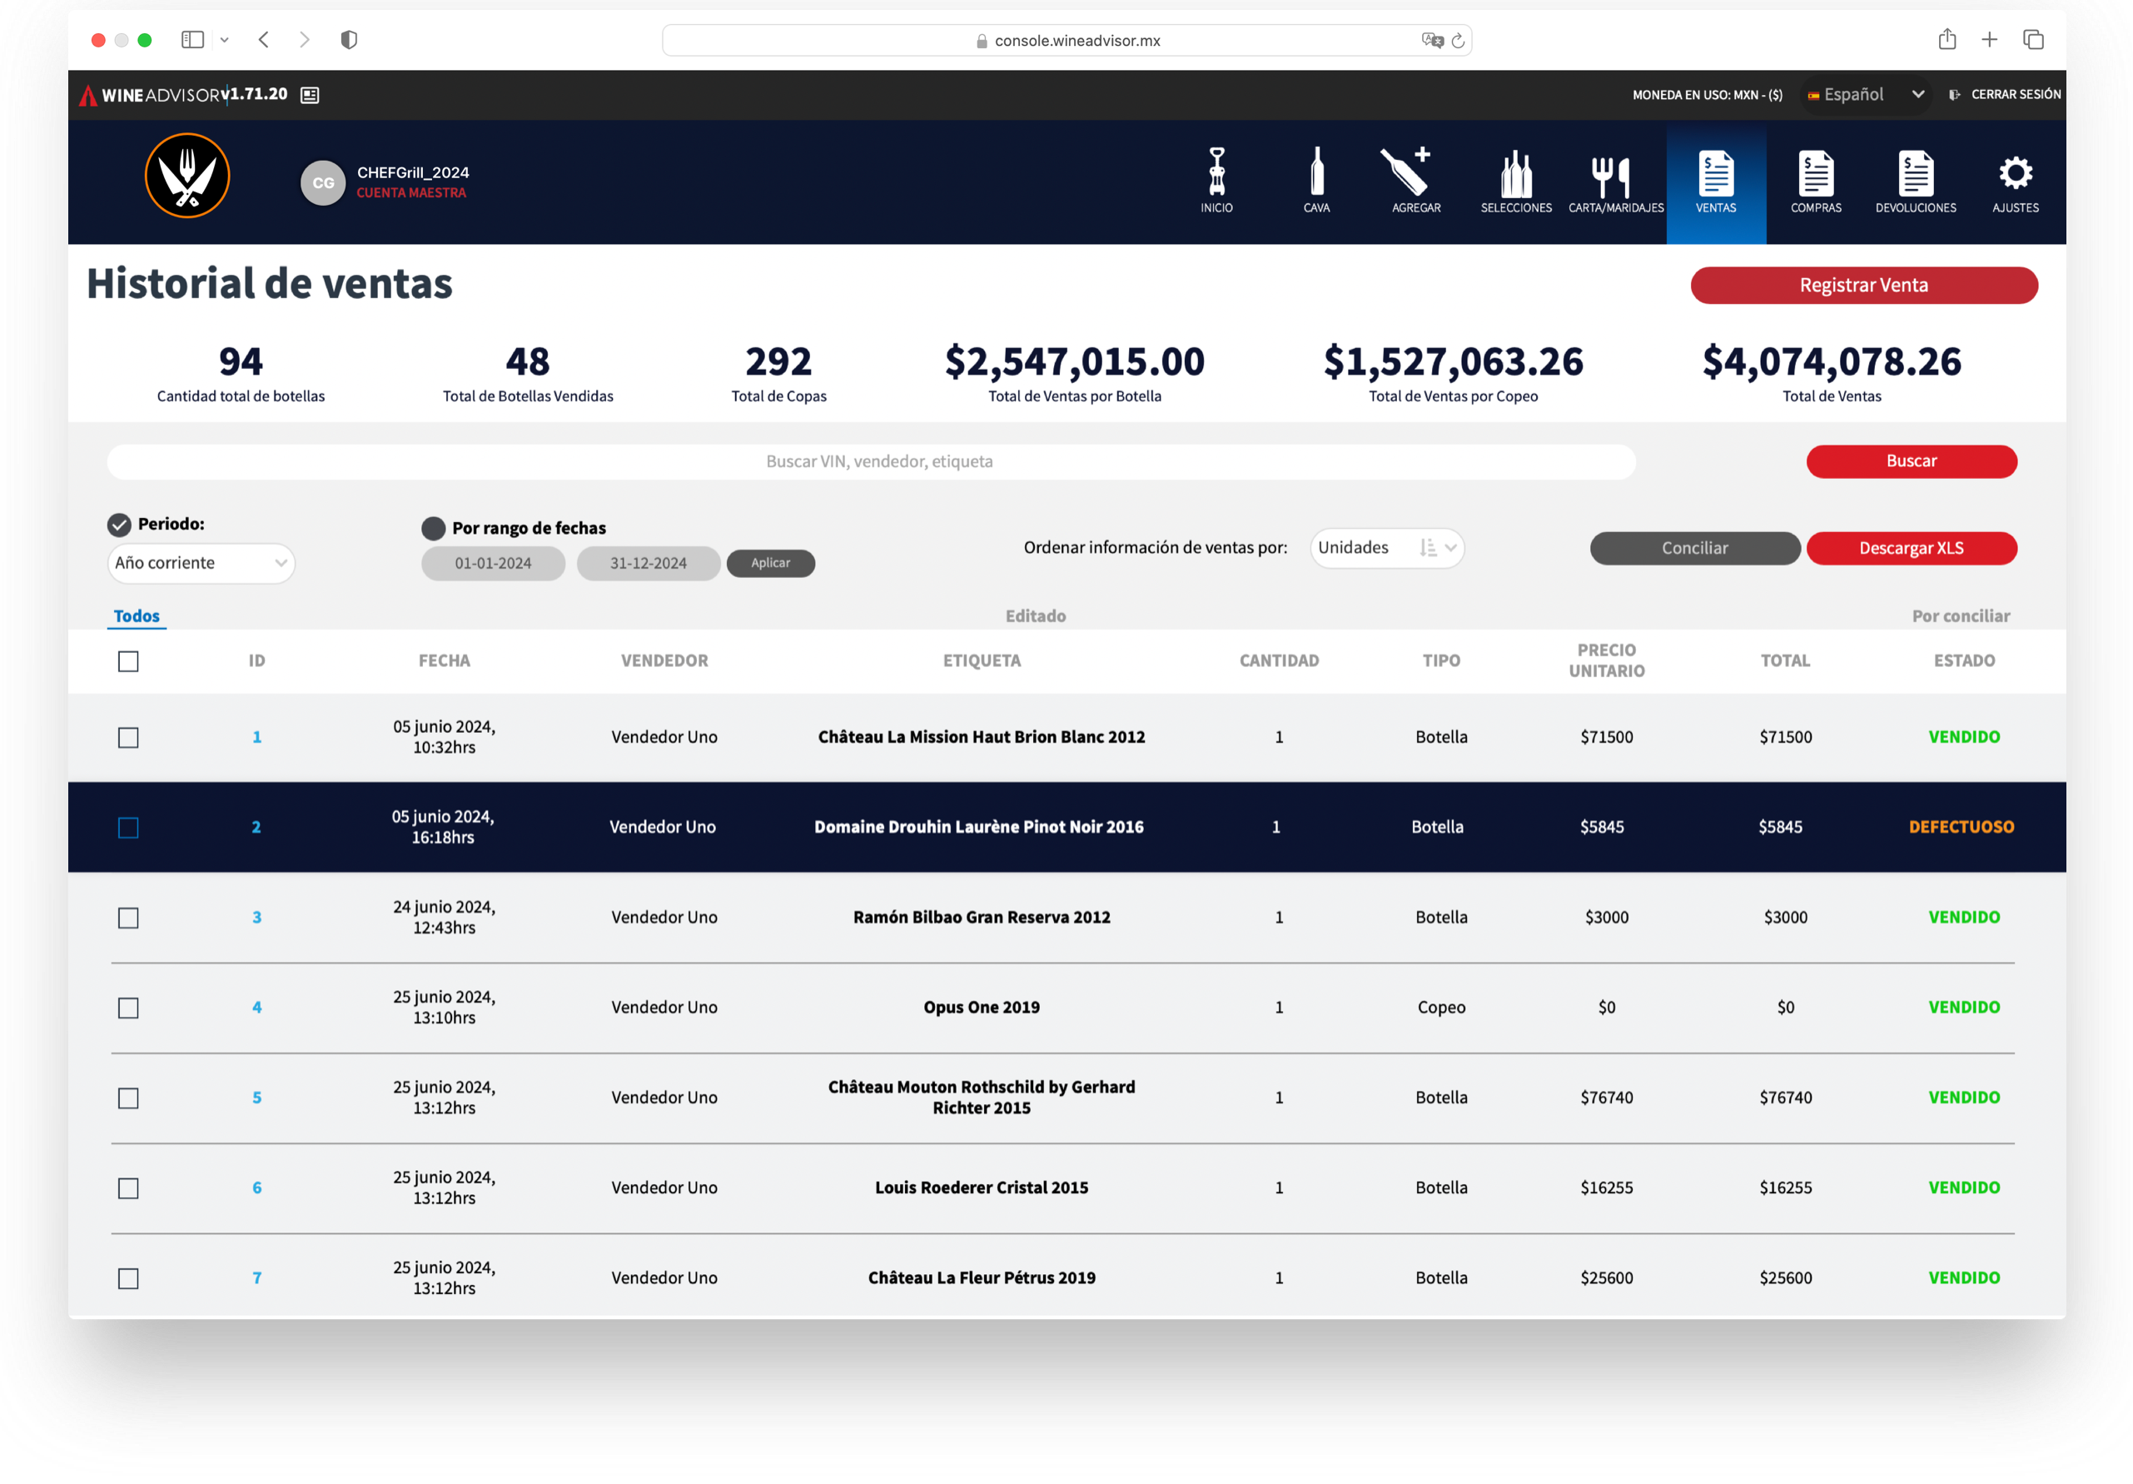The height and width of the screenshot is (1484, 2133).
Task: Switch to the Todos tab
Action: coord(137,616)
